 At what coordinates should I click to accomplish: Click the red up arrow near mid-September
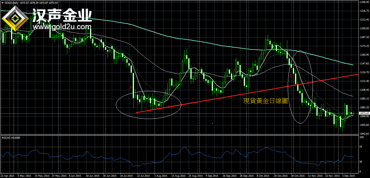click(x=234, y=70)
